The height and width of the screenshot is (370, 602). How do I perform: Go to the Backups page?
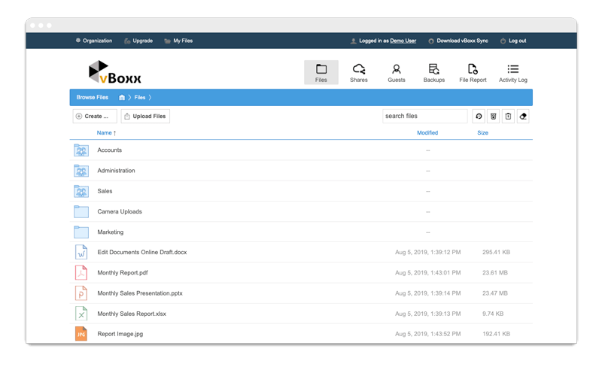[433, 72]
